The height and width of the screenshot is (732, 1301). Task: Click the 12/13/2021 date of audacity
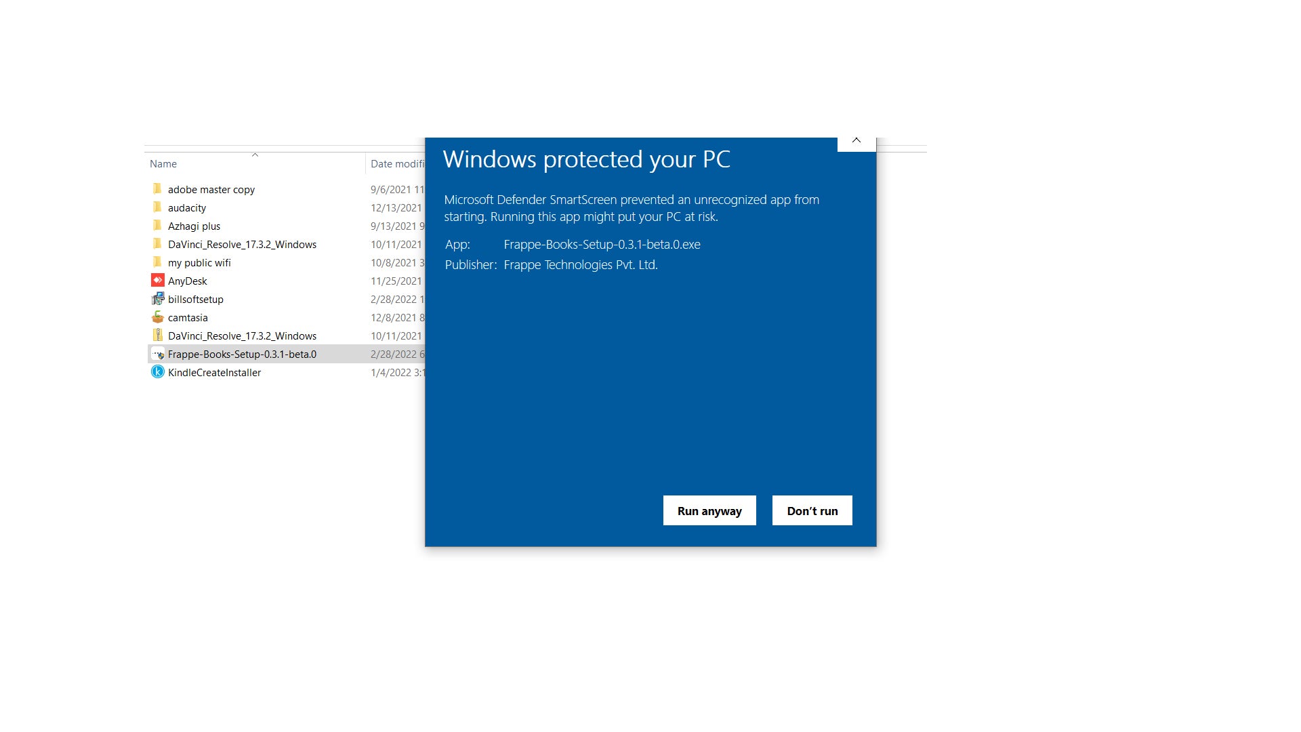396,208
